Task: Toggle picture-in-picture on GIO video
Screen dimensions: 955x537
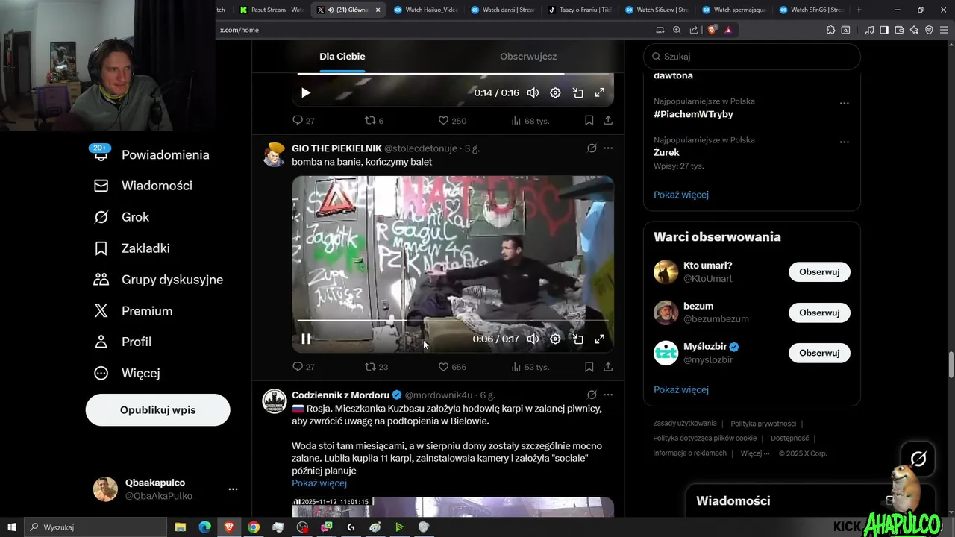Action: [577, 339]
